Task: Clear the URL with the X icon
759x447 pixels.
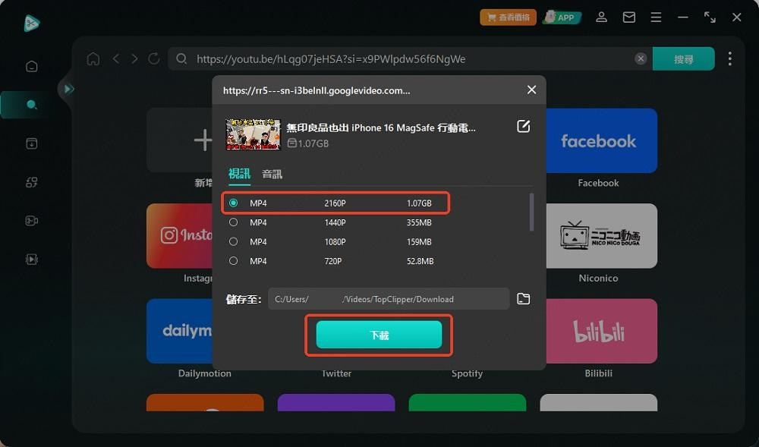Action: click(641, 58)
